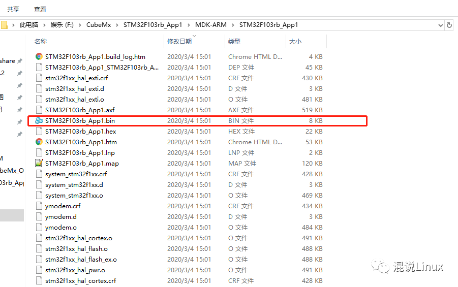Click icon of stm32f1xx_hal_cortex.crf
Screen dimensions: 458x287
[39, 281]
